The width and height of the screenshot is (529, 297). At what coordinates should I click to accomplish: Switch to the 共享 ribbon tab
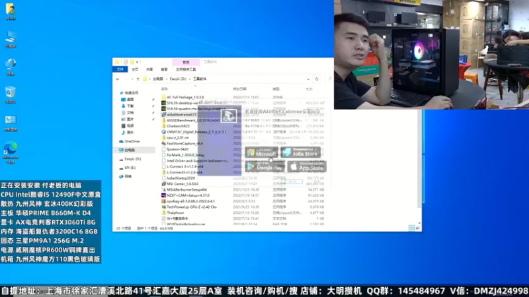click(x=149, y=69)
